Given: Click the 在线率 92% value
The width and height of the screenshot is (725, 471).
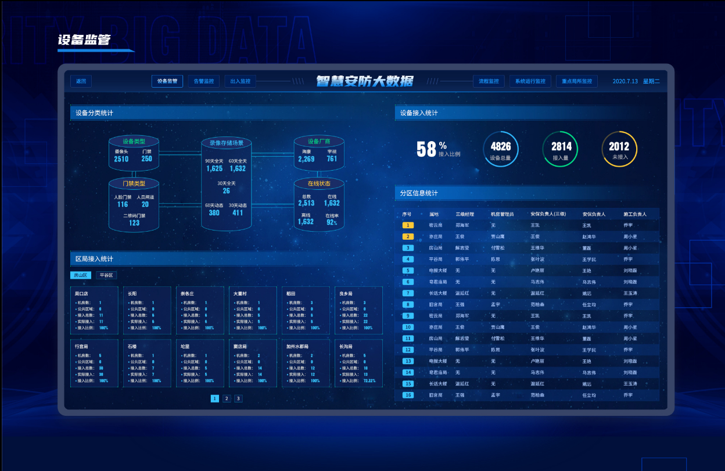Looking at the screenshot, I should [x=332, y=222].
